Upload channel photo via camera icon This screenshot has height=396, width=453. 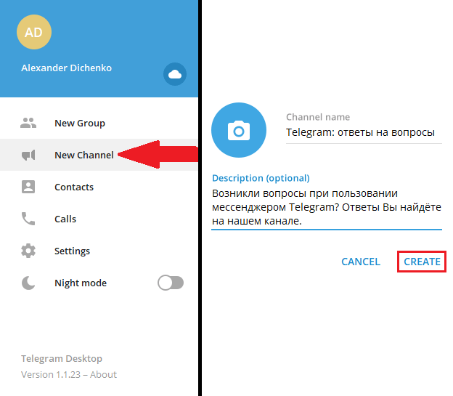(239, 130)
